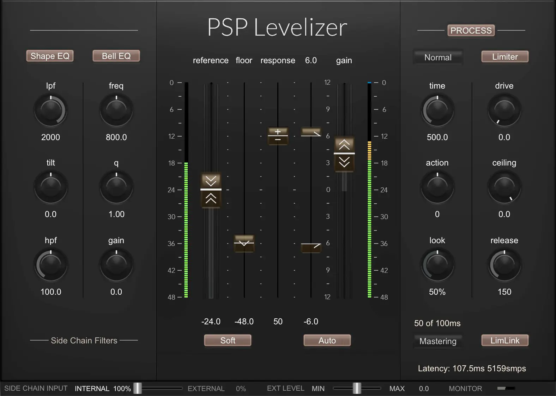Click the action knob

(x=437, y=188)
